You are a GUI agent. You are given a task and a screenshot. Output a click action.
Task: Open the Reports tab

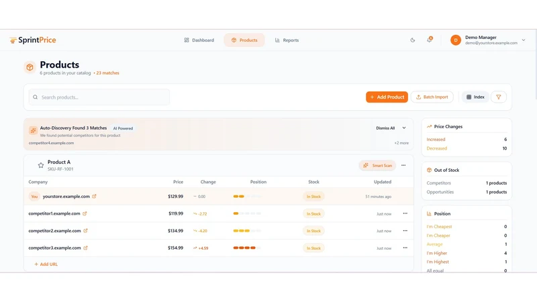pyautogui.click(x=287, y=40)
